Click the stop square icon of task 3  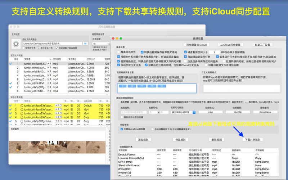[61, 113]
